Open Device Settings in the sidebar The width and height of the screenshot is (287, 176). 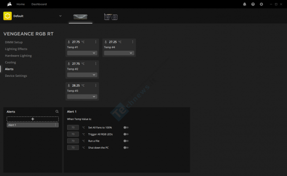point(16,76)
